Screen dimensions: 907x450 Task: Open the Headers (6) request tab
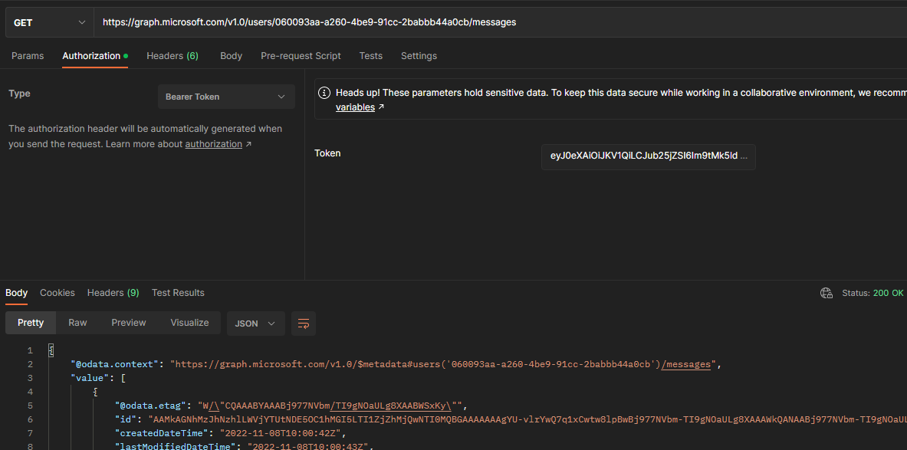[x=173, y=56]
